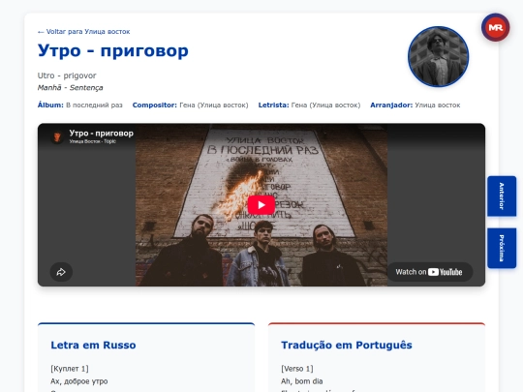
Task: Select transliteration text Utro - prigovor
Action: [67, 75]
